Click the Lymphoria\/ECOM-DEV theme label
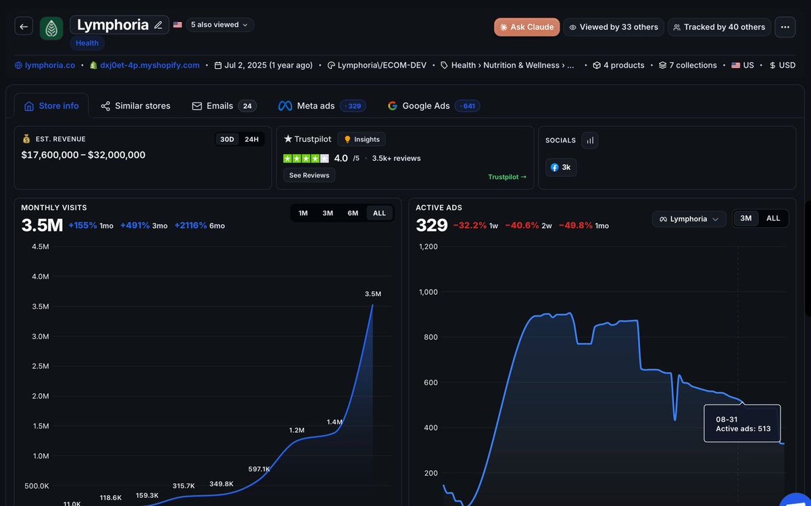Screen dimensions: 811x506 [x=377, y=66]
